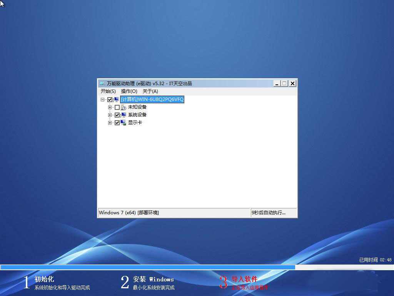This screenshot has width=394, height=296.
Task: Enable the 未知设备 checkbox
Action: click(x=117, y=107)
